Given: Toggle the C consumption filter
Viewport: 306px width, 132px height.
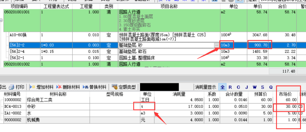Looking at the screenshot, I should coord(238,87).
